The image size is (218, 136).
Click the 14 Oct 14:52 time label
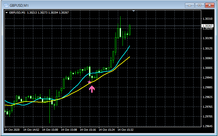coord(31,130)
